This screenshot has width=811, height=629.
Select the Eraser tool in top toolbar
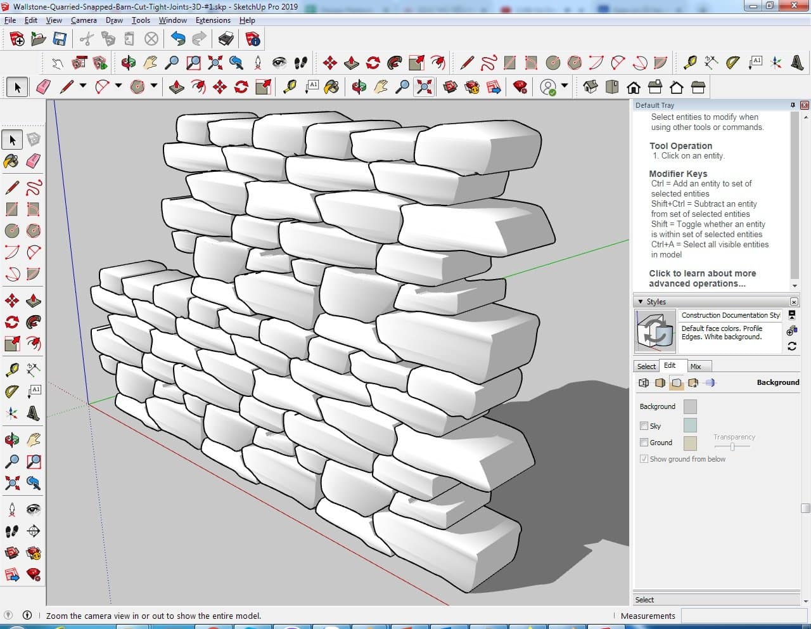point(43,87)
